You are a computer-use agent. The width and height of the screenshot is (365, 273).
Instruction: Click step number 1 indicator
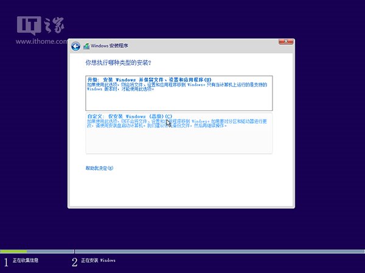point(7,261)
